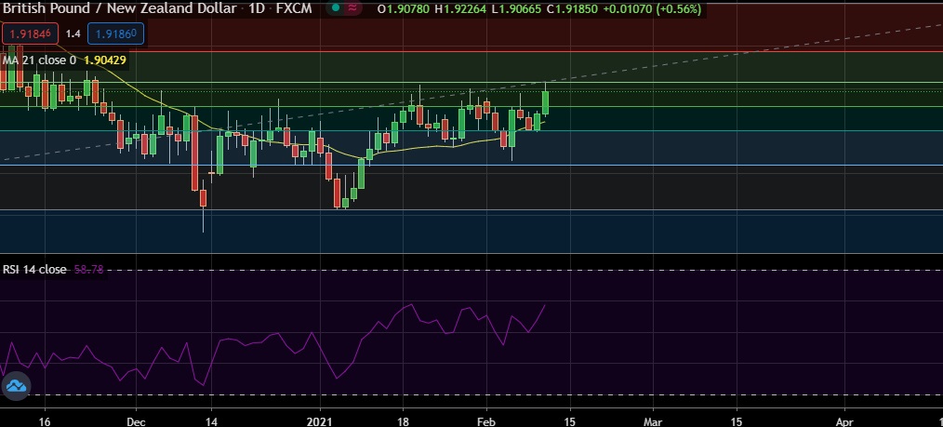This screenshot has height=427, width=943.
Task: Click the pink approximate-data indicator icon
Action: point(352,8)
